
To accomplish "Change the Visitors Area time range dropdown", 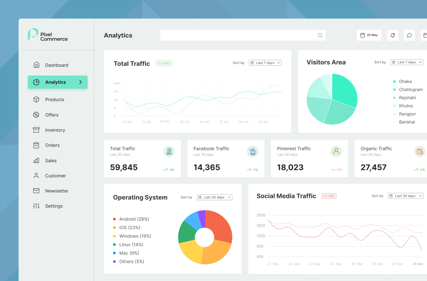I will (407, 62).
